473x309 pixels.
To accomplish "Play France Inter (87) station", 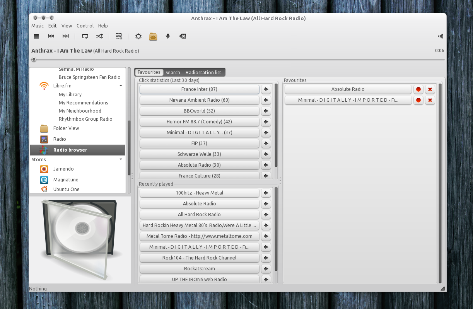I will 199,89.
